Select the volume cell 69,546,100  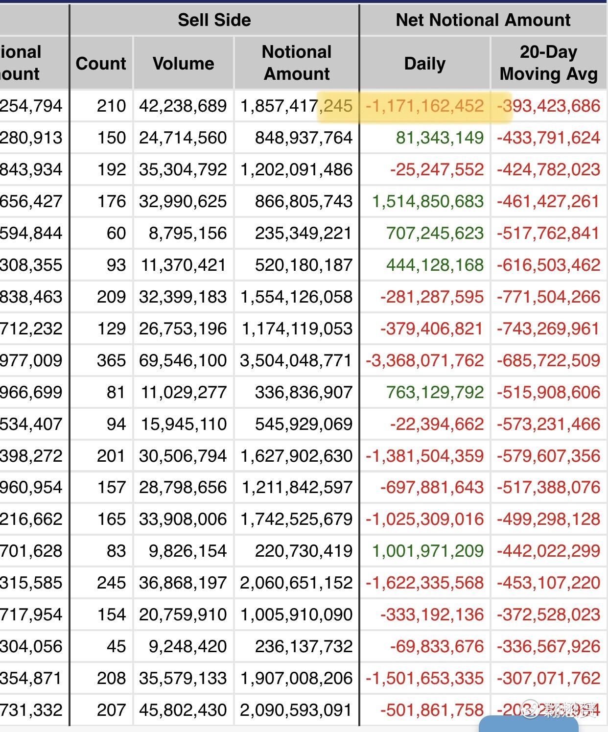(183, 360)
